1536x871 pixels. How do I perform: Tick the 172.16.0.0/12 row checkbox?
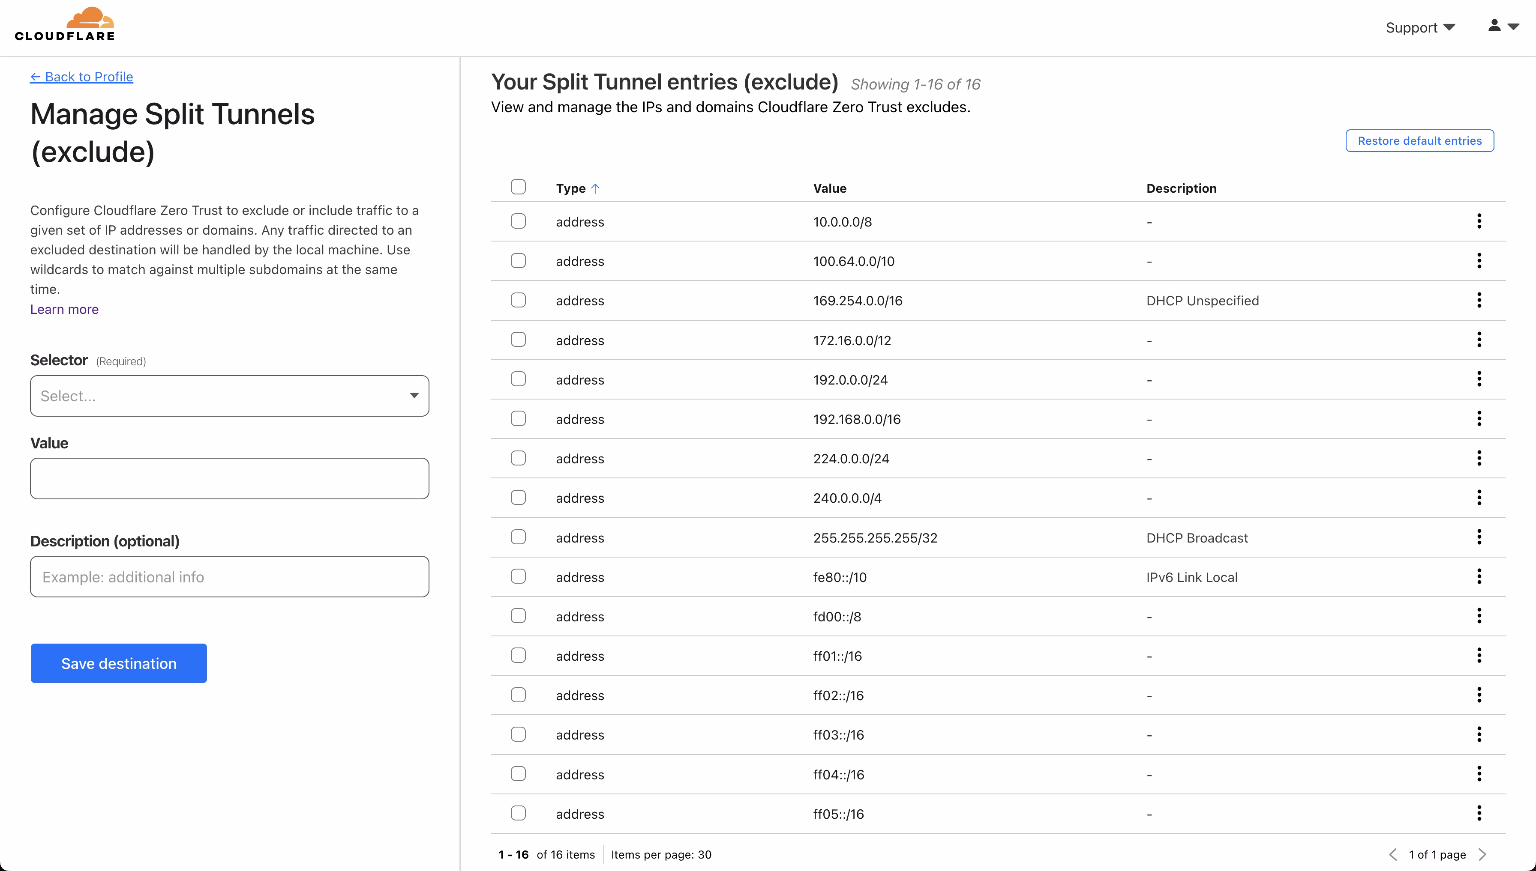pos(519,339)
